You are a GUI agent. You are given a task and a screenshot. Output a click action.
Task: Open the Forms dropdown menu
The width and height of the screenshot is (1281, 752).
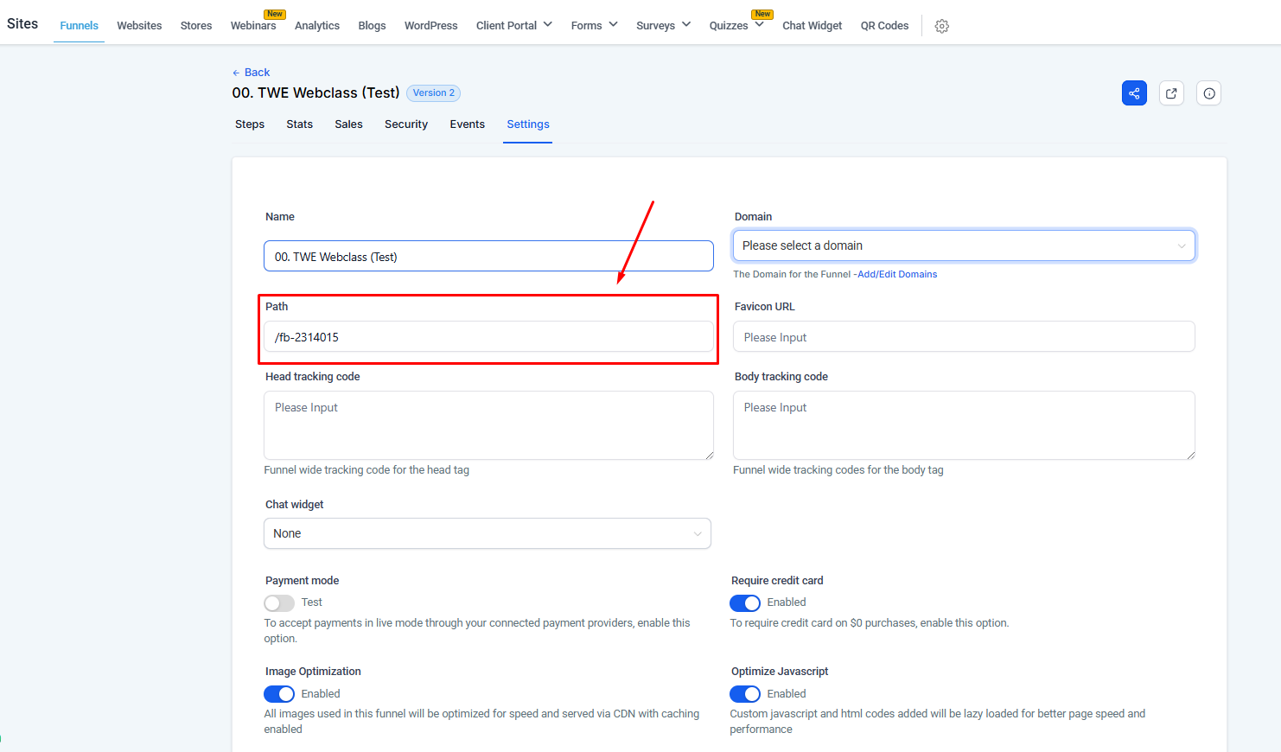[594, 26]
